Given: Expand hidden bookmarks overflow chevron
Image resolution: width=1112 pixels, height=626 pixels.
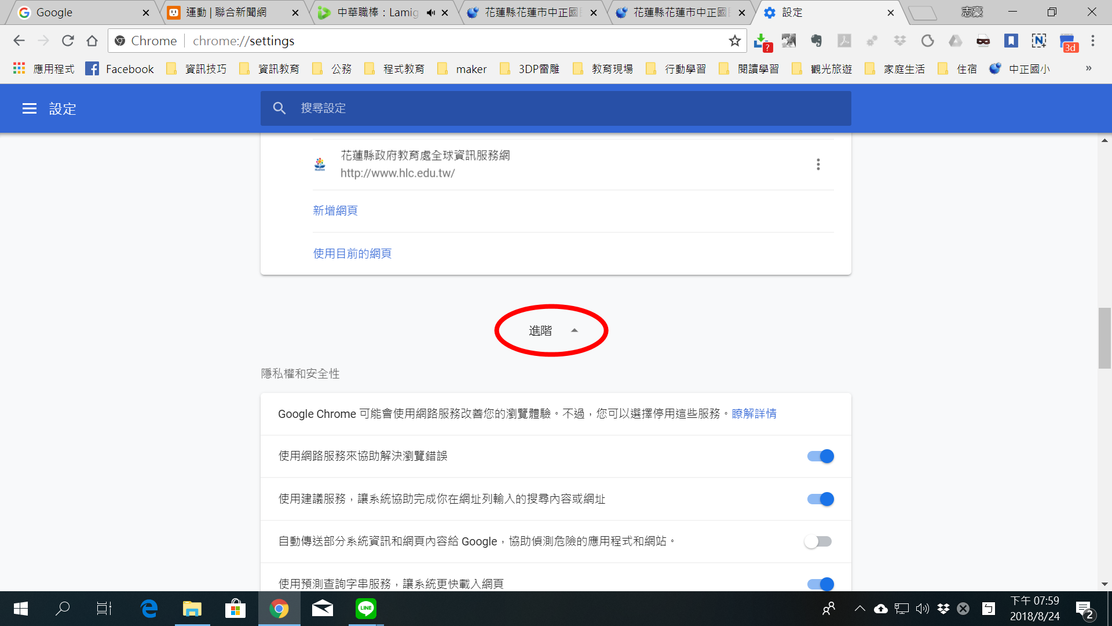Looking at the screenshot, I should [x=1088, y=68].
